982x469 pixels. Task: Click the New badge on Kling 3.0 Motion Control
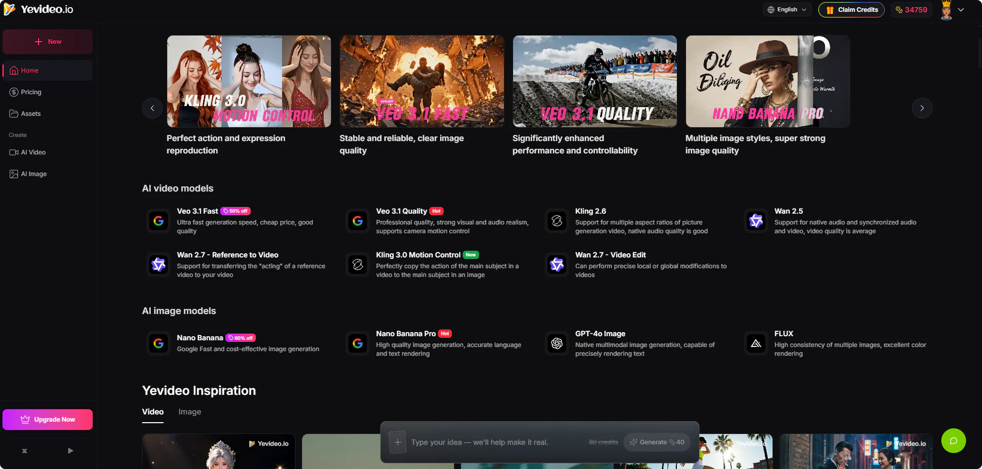click(471, 255)
